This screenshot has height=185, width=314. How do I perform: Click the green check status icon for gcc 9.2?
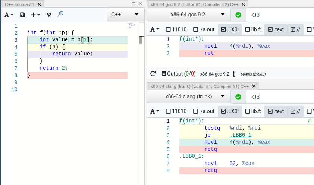238,15
